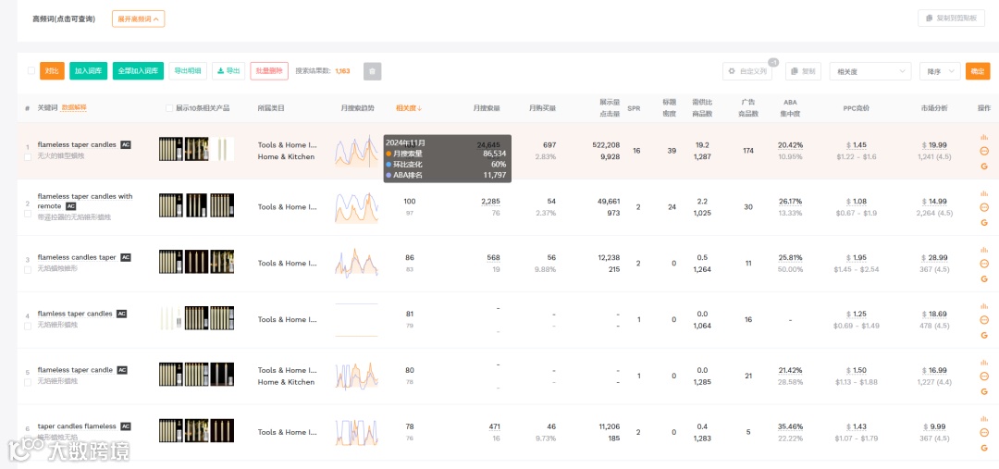Click search trend chart for taper candles flameless
Viewport: 999px width, 469px height.
pos(357,432)
